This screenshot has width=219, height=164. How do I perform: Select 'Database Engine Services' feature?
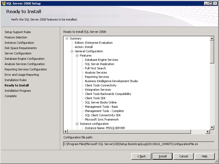pyautogui.click(x=101, y=60)
